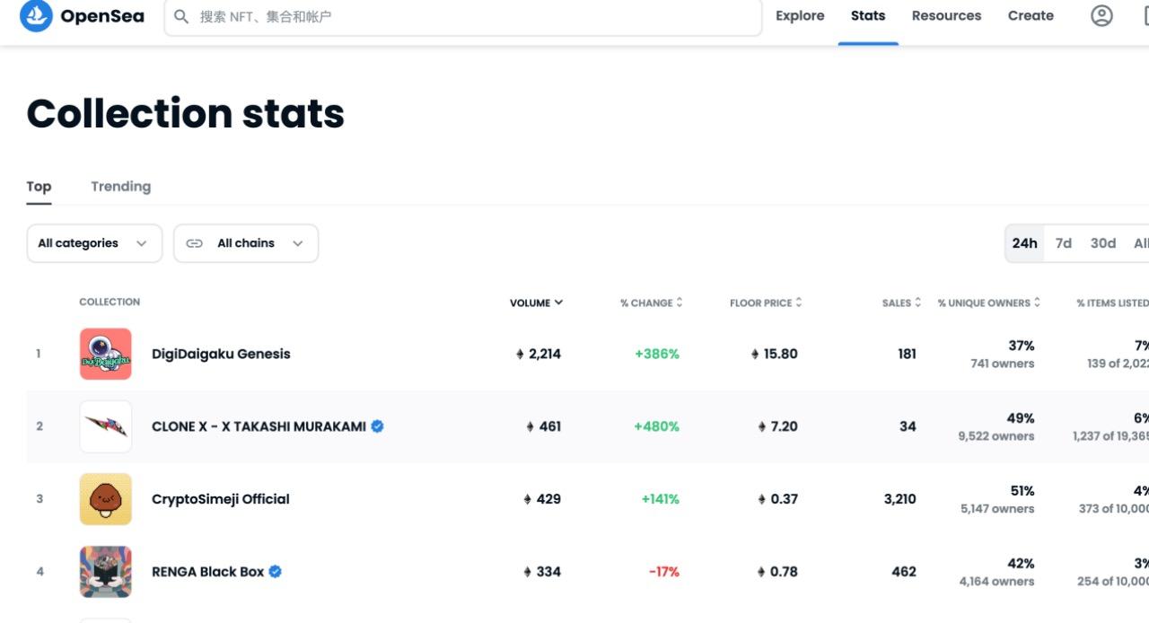Open the user account profile icon

click(x=1101, y=15)
